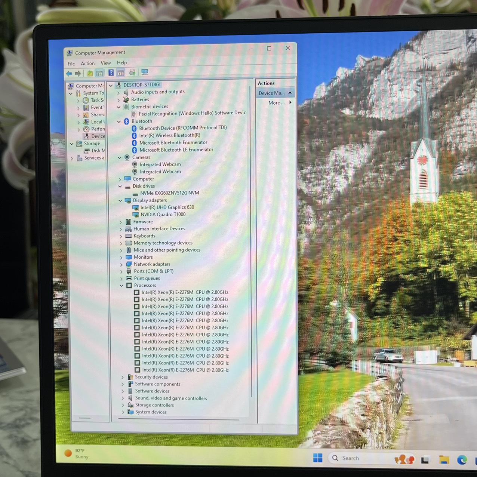Select NVMe KXG60ZNV512G disk drive

coord(169,193)
